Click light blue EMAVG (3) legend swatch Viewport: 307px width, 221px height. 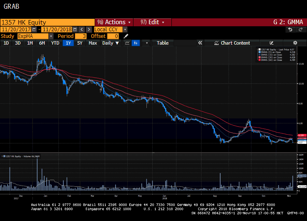click(259, 52)
